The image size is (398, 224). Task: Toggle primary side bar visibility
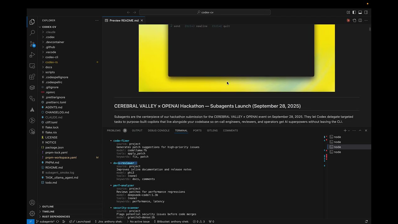pyautogui.click(x=354, y=12)
